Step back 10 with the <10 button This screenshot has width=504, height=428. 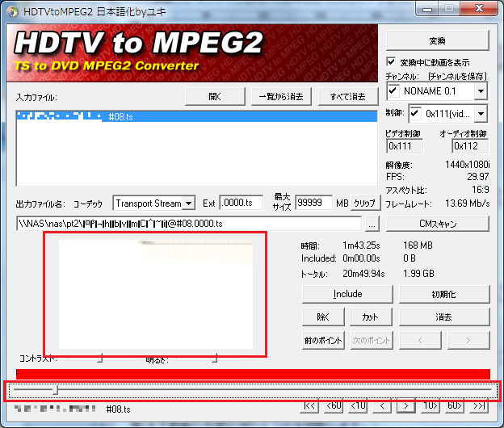[x=358, y=406]
